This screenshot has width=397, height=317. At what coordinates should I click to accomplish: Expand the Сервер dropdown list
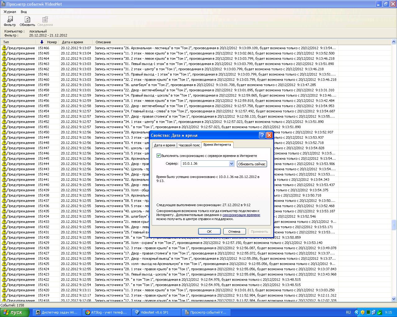[231, 164]
